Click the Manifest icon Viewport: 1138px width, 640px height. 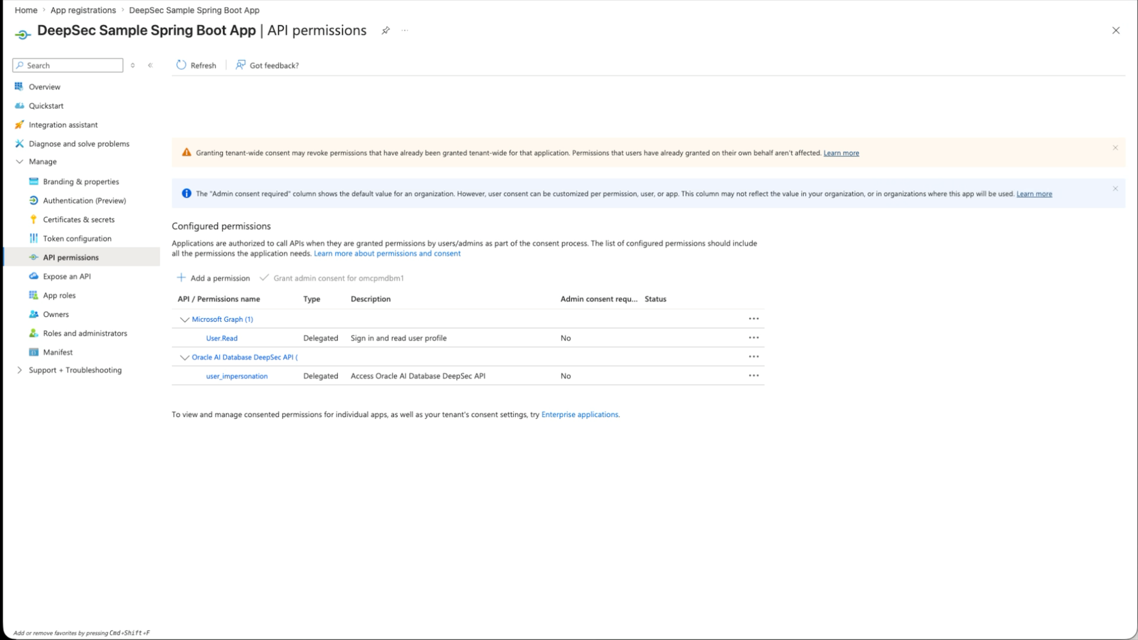pyautogui.click(x=33, y=352)
